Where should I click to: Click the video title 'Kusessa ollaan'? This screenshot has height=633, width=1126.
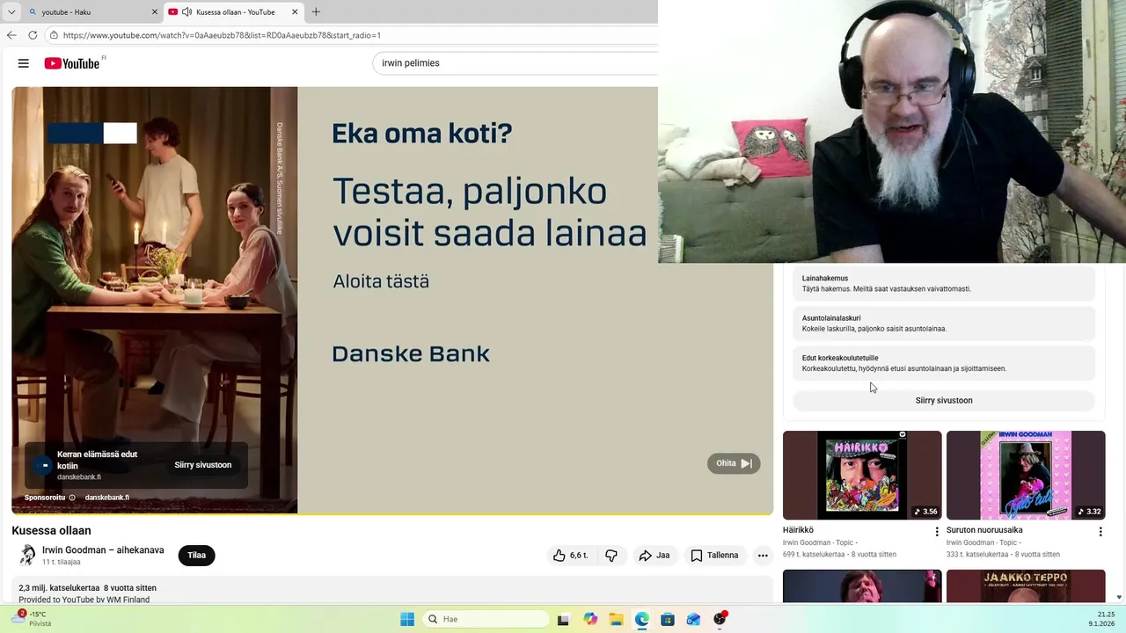[x=51, y=530]
